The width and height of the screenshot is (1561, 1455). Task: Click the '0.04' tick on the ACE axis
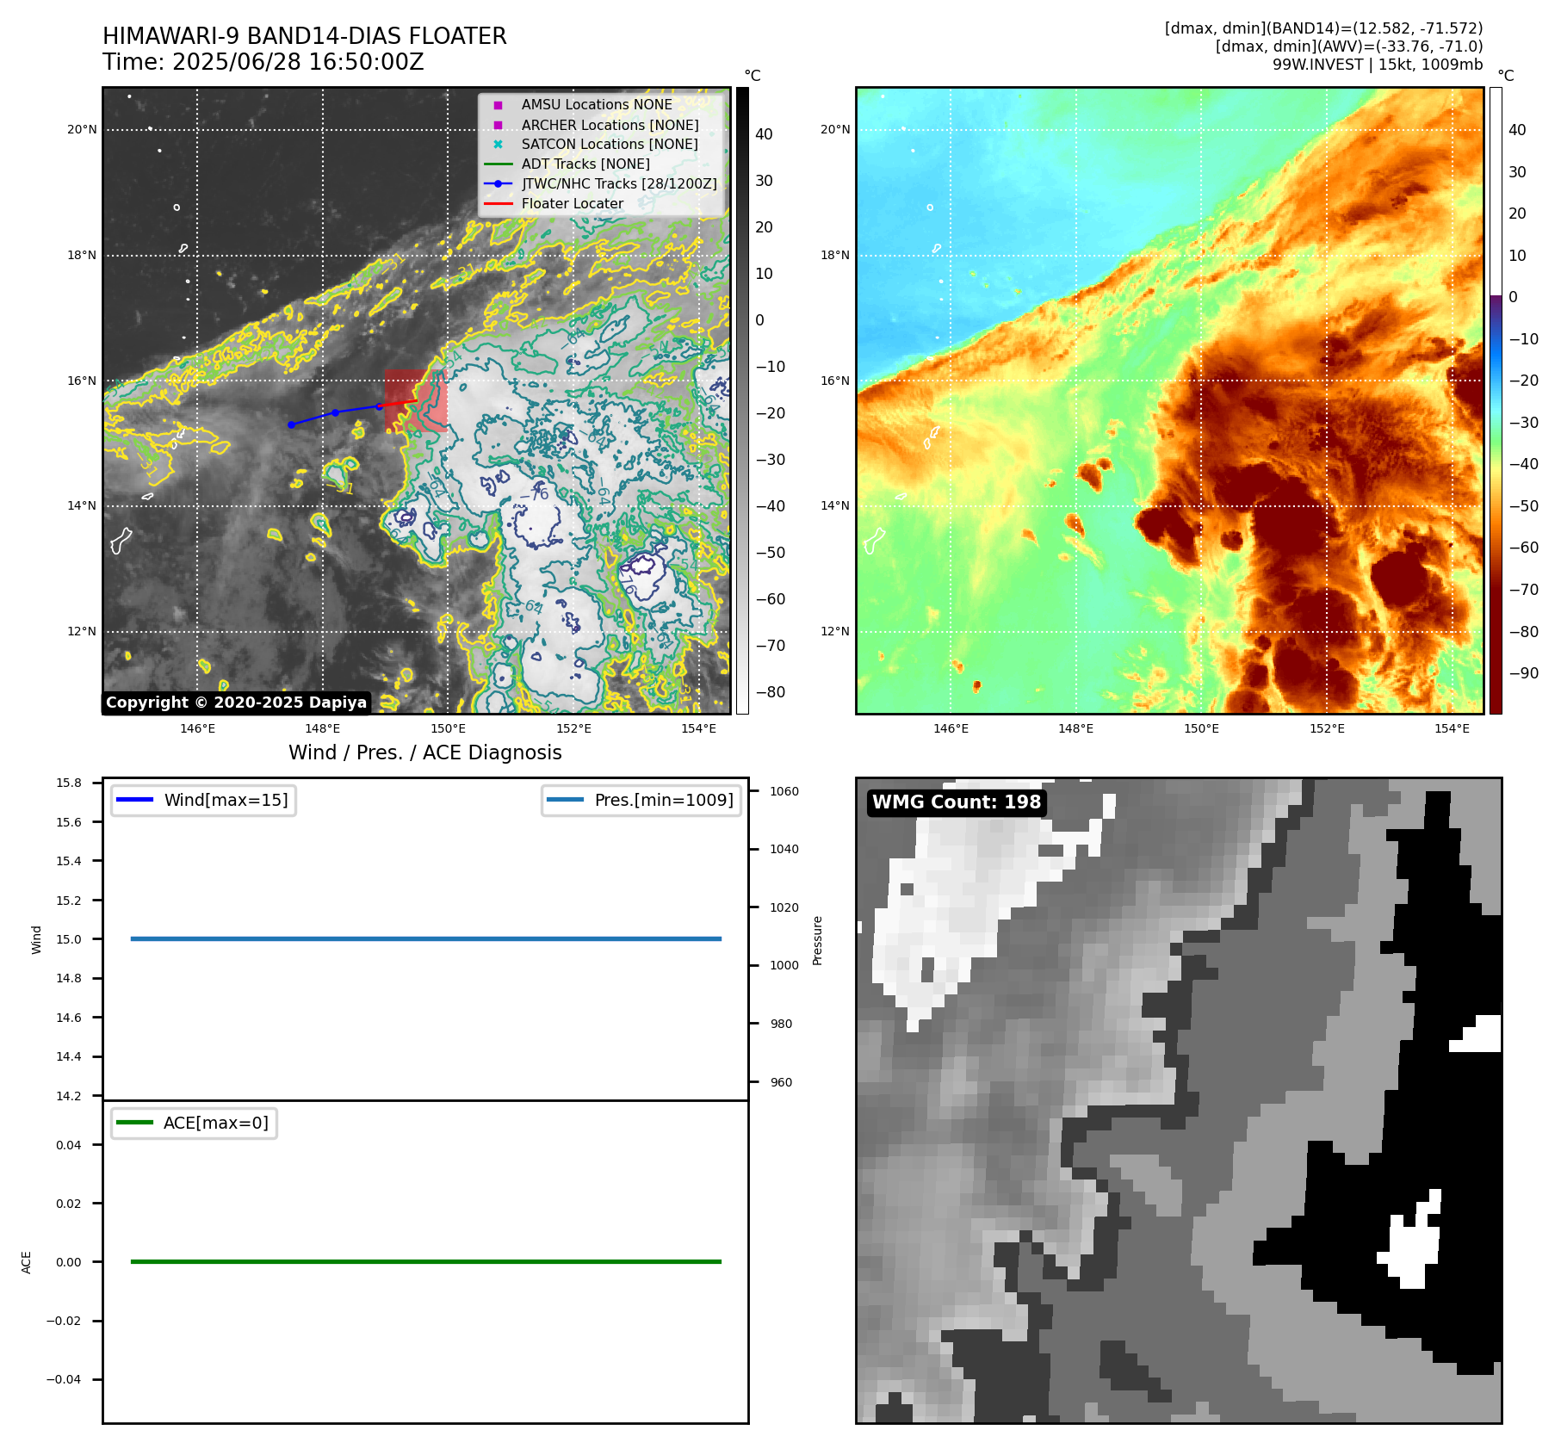pyautogui.click(x=69, y=1145)
